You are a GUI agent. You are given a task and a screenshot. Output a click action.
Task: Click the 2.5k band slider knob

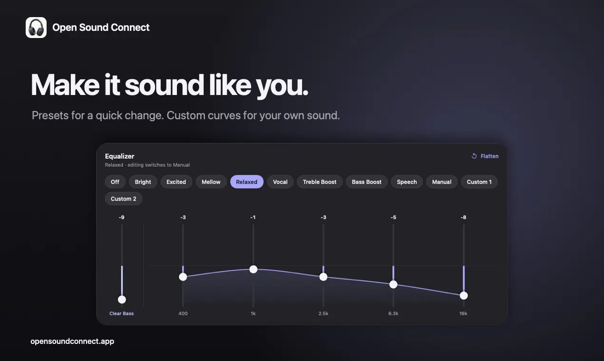click(x=323, y=277)
